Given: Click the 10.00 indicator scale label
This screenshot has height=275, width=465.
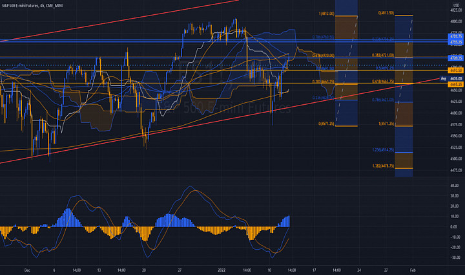Looking at the screenshot, I should pos(454,217).
